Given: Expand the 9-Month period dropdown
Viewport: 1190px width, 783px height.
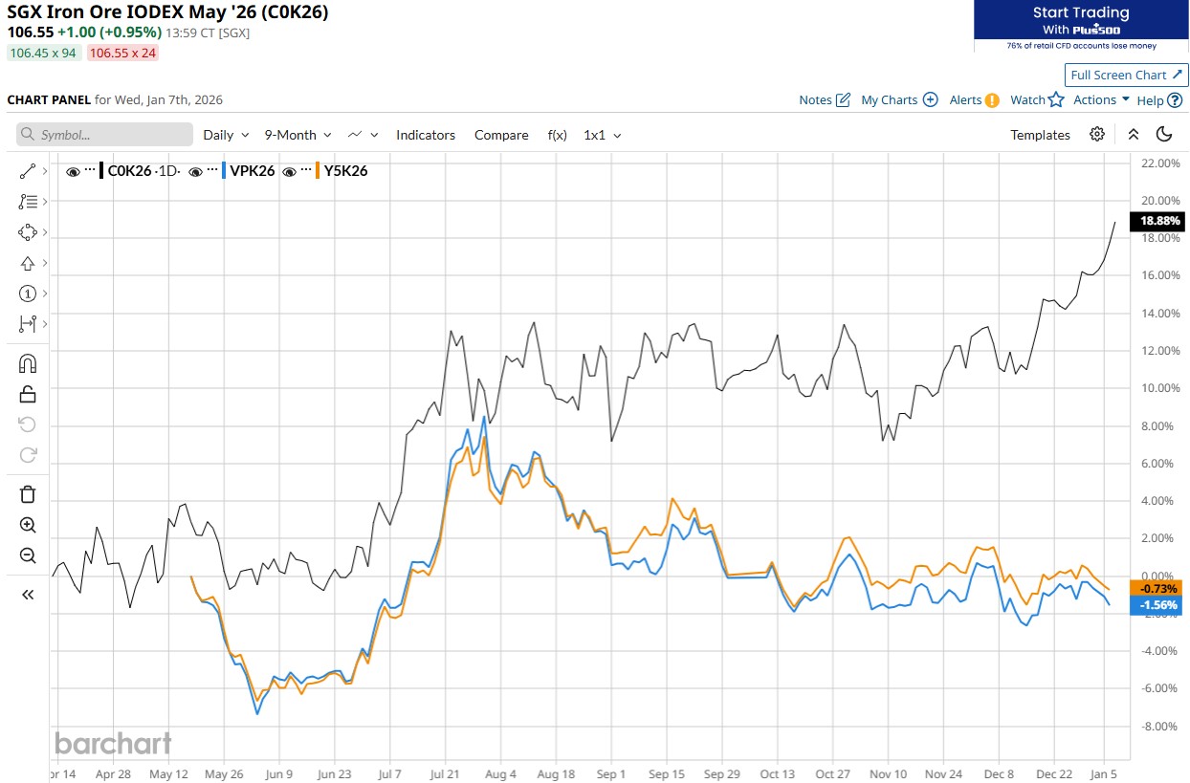Looking at the screenshot, I should 297,135.
